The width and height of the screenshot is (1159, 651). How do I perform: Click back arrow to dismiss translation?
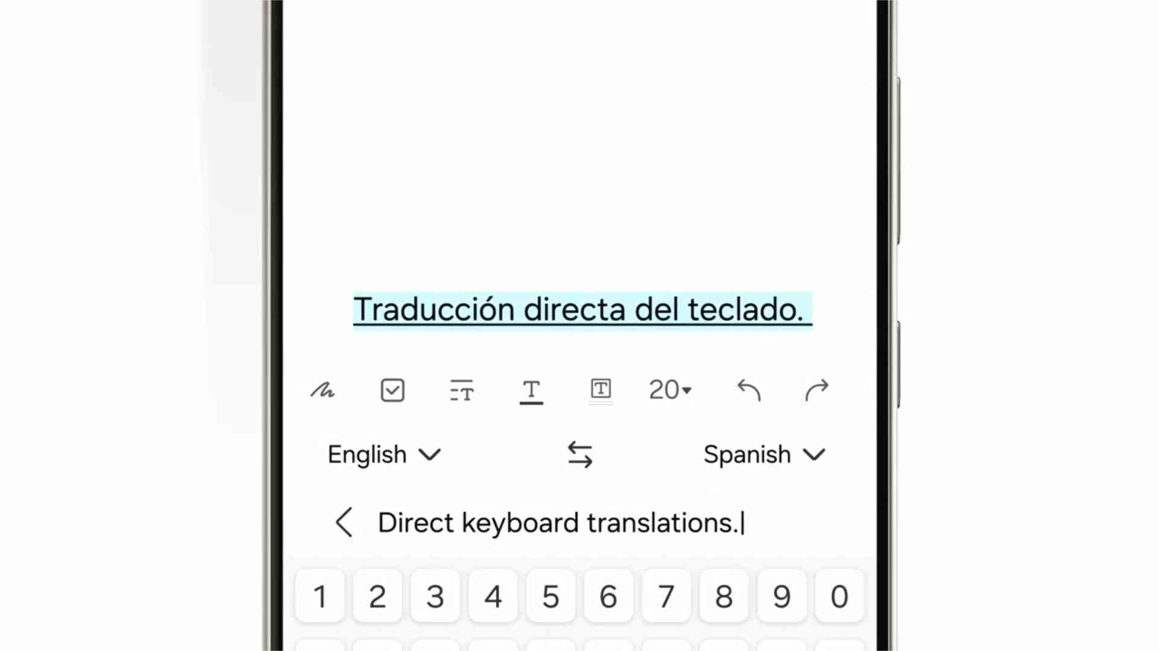coord(344,522)
